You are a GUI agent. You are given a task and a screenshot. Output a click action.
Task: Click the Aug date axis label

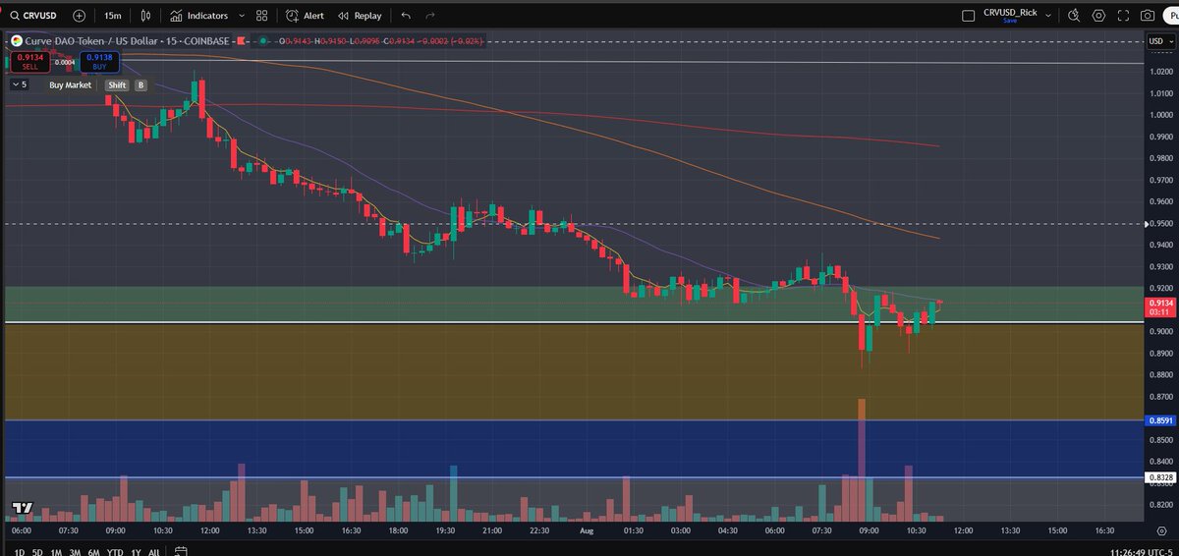pyautogui.click(x=587, y=529)
